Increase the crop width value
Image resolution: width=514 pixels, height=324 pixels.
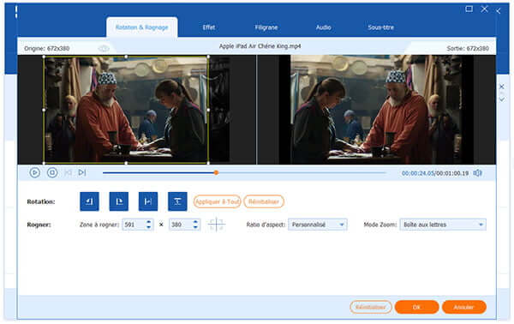point(149,222)
